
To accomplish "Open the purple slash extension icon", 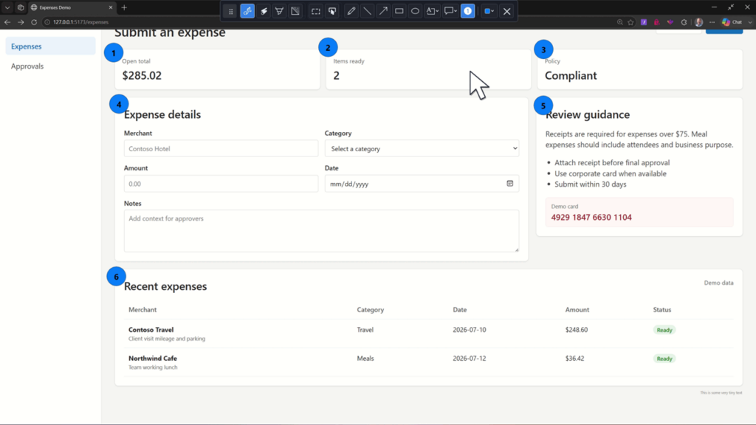I will (644, 22).
